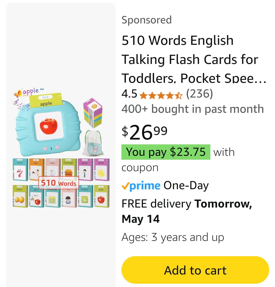Click the Ages: 3 years and up text
Image resolution: width=275 pixels, height=287 pixels.
173,237
